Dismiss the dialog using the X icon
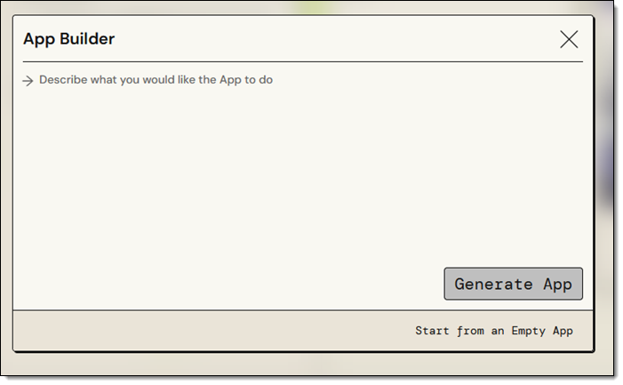623x385 pixels. point(569,39)
